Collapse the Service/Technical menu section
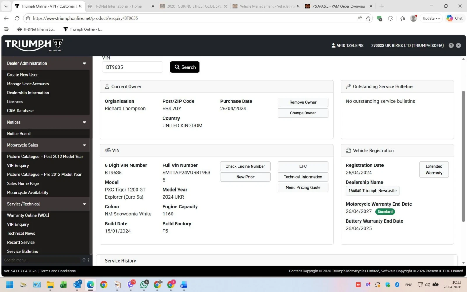This screenshot has width=467, height=292. coord(84,204)
